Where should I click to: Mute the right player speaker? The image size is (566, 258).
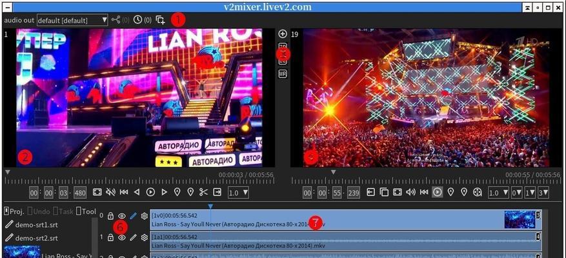[x=410, y=192]
